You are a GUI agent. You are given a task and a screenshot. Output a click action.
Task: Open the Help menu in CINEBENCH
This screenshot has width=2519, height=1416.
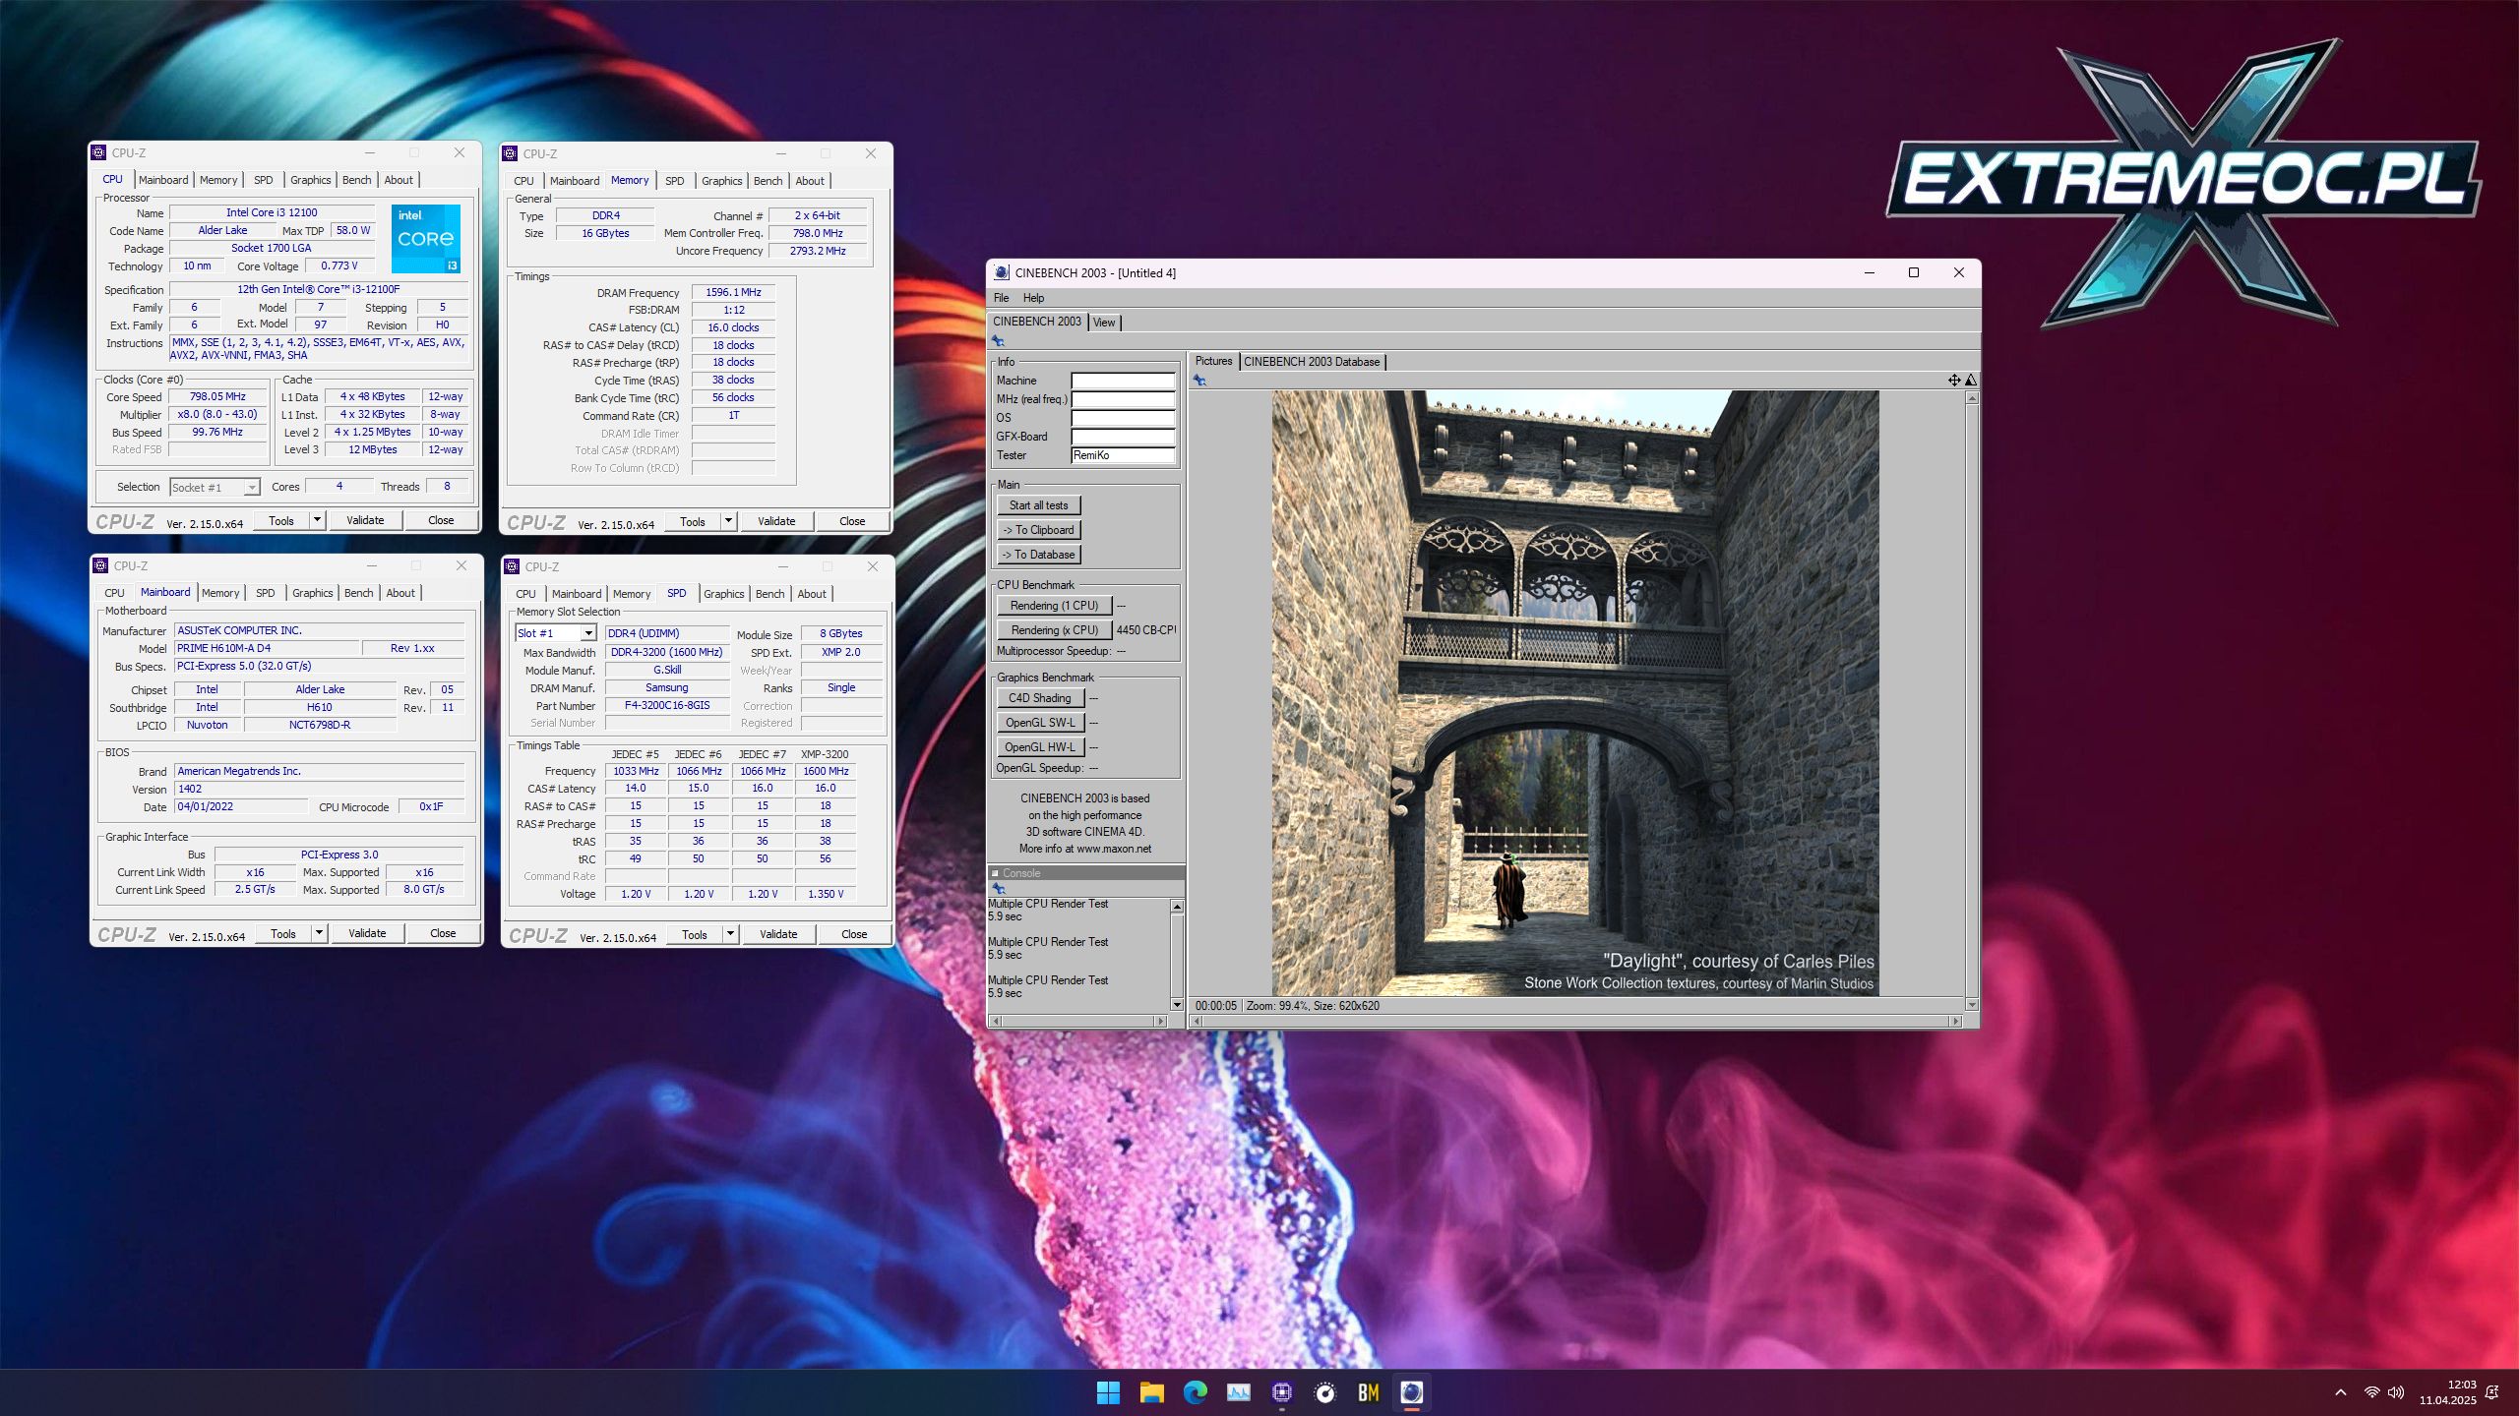tap(1033, 298)
